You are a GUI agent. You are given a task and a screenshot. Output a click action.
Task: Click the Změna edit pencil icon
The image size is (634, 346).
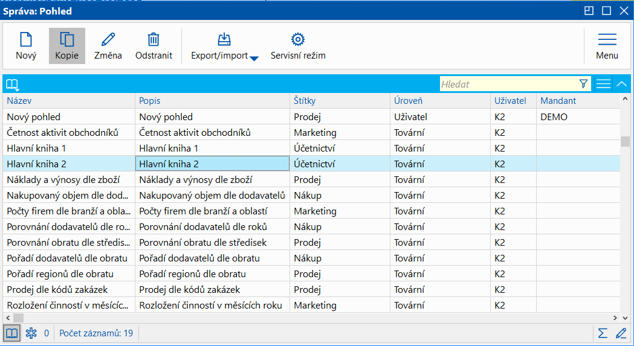[x=108, y=40]
